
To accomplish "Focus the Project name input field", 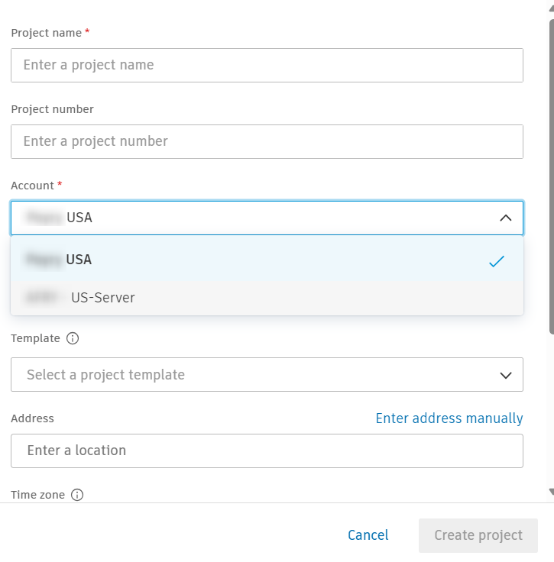I will pyautogui.click(x=267, y=66).
